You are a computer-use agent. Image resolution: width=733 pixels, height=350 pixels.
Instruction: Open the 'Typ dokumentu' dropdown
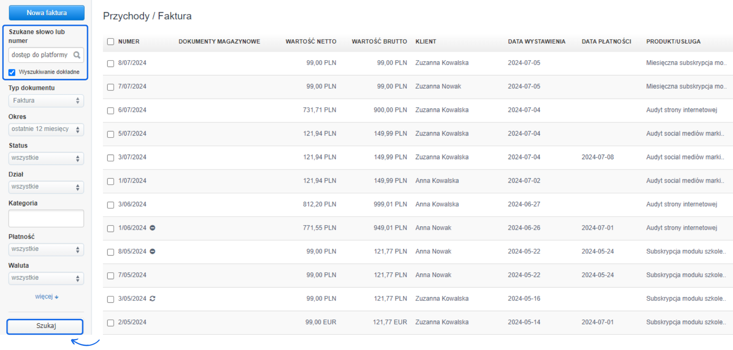tap(46, 101)
